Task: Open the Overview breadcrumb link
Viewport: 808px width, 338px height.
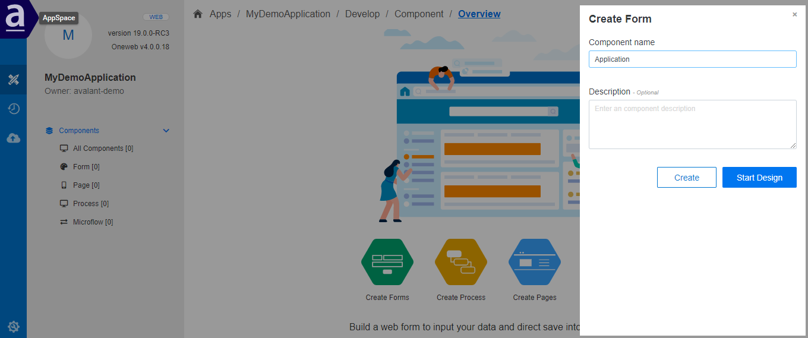Action: [479, 14]
